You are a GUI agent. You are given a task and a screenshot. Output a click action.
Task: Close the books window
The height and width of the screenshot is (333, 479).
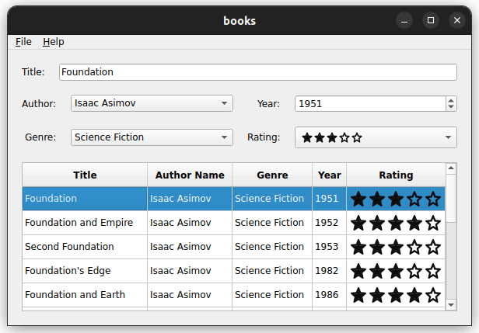pos(456,20)
